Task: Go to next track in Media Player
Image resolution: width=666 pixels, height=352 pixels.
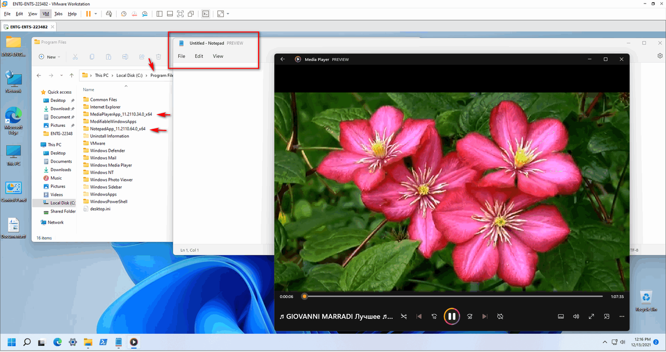Action: click(x=485, y=316)
